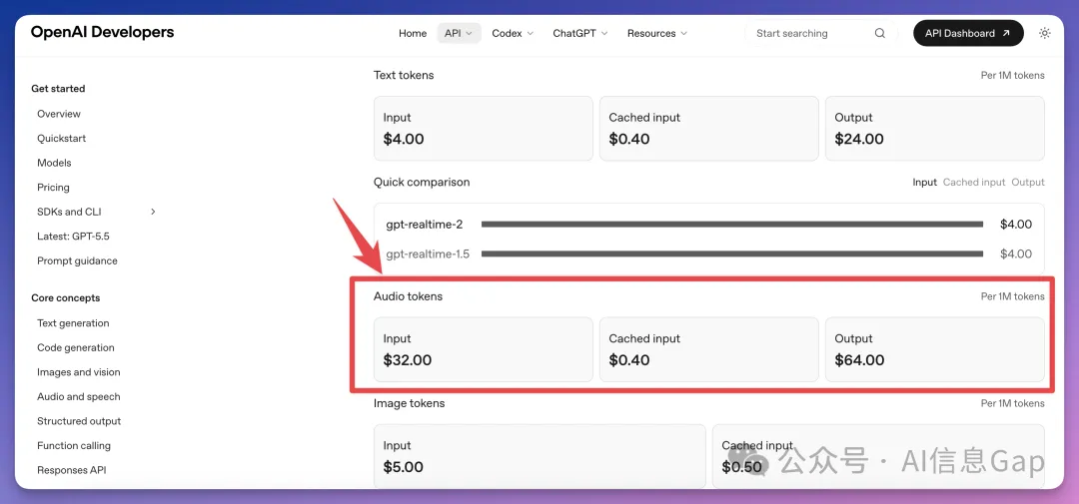Open the Models sidebar page
This screenshot has width=1079, height=504.
pos(54,163)
